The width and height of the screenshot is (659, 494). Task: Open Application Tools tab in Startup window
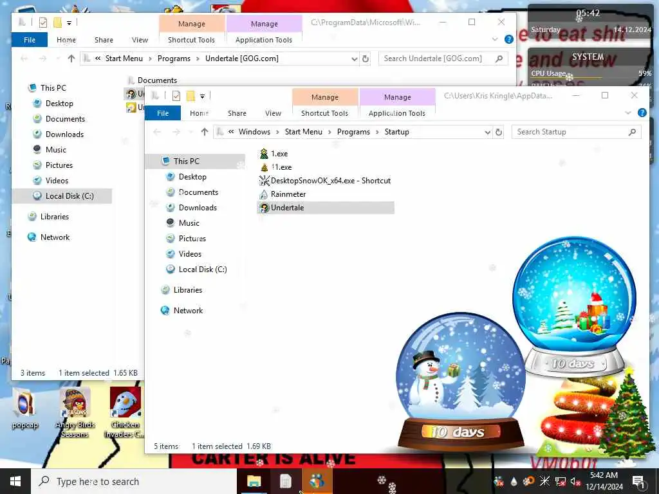(396, 113)
